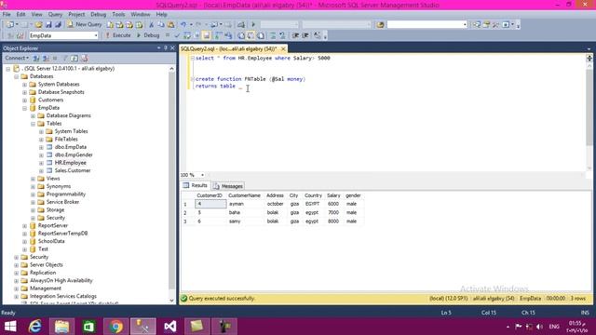Close the SQLQuery2.sql tab
The height and width of the screenshot is (335, 596).
[283, 49]
